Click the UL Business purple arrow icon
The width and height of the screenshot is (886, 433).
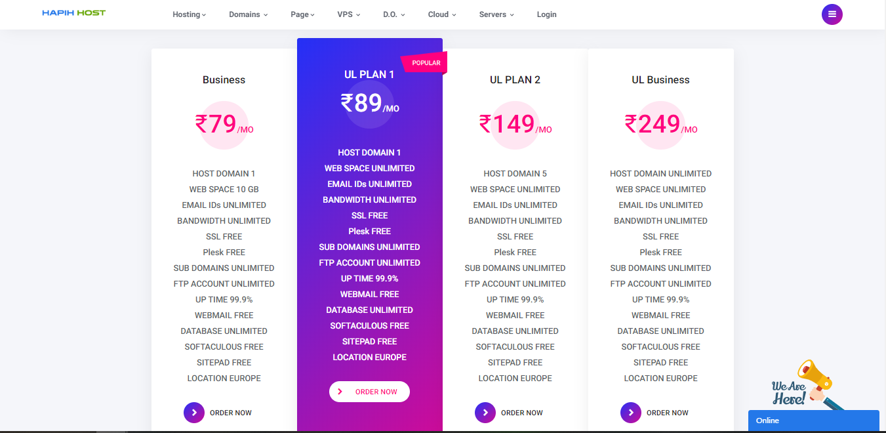pos(631,413)
